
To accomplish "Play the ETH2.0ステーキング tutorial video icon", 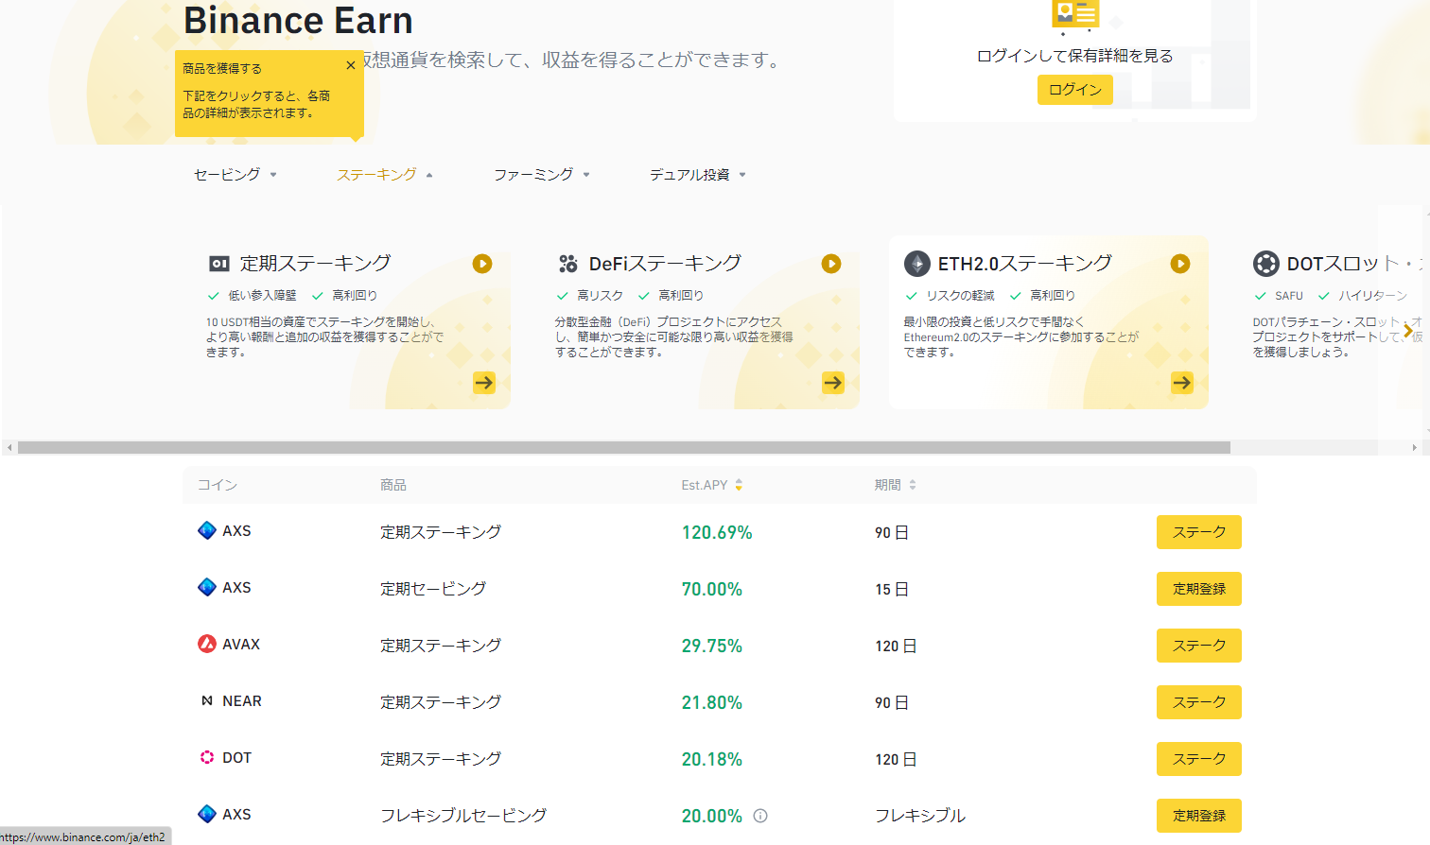I will click(1180, 264).
